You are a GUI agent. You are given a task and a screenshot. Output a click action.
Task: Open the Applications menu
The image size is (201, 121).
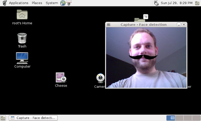(18, 3)
